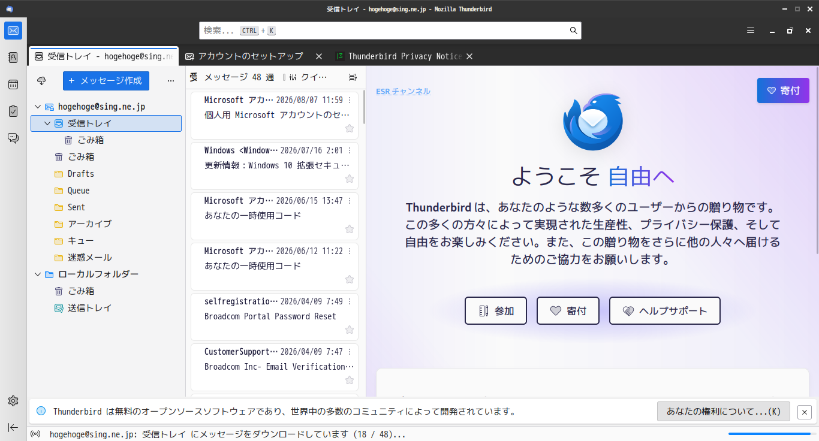Click the get messages cloud icon

pyautogui.click(x=41, y=81)
